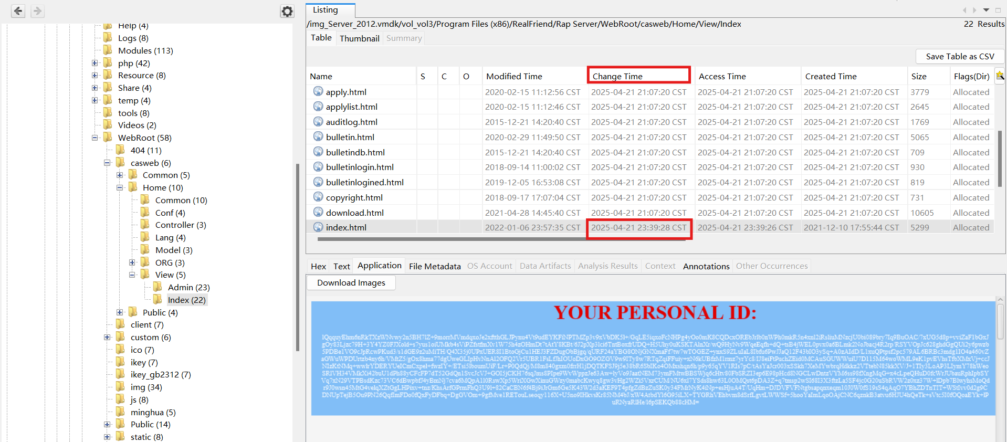
Task: Expand the temp folder node
Action: point(95,100)
